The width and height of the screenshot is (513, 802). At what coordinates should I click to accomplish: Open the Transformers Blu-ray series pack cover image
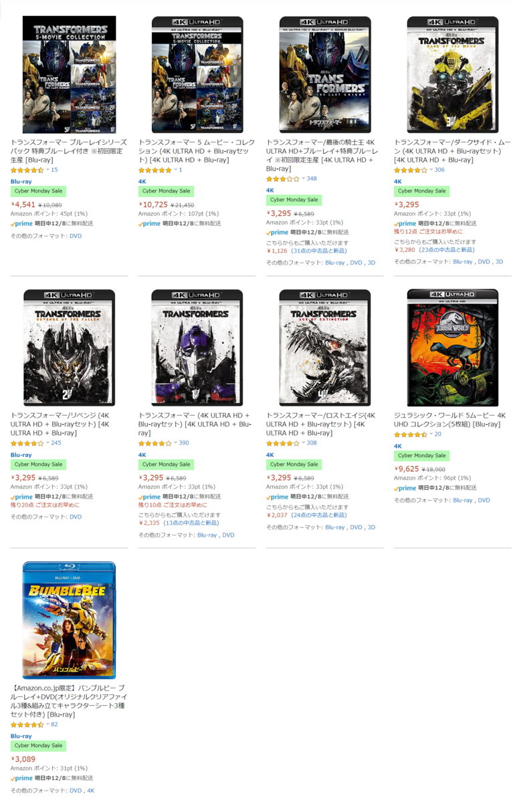tap(69, 75)
